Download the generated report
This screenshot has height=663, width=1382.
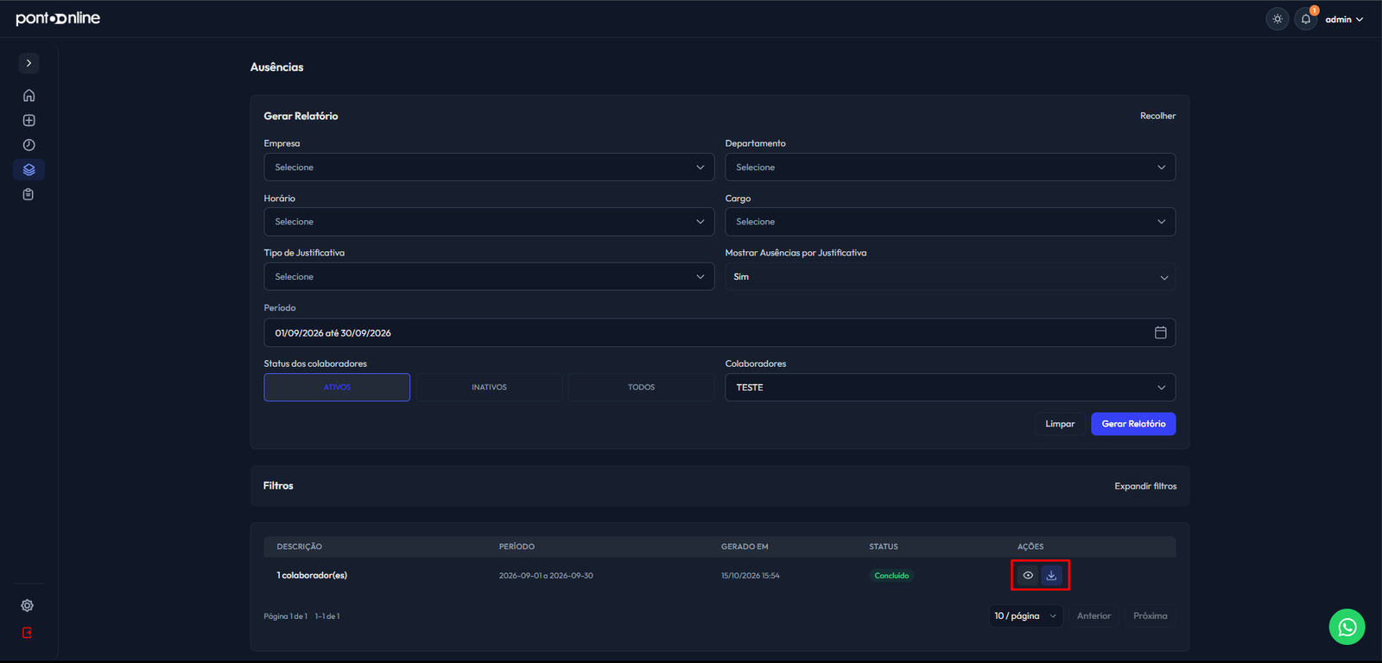(1051, 575)
